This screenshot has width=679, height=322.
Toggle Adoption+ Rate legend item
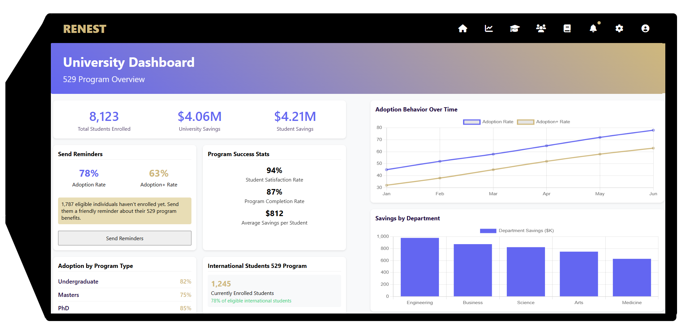pyautogui.click(x=543, y=122)
